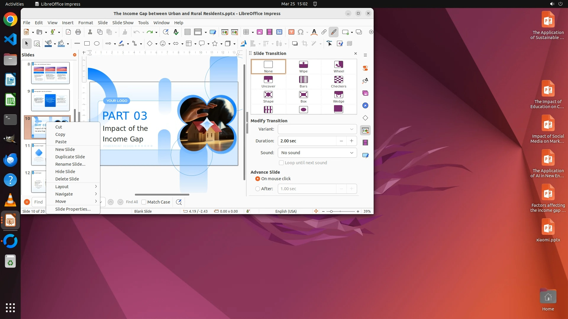568x319 pixels.
Task: Enable the Match Case checkbox
Action: (144, 202)
